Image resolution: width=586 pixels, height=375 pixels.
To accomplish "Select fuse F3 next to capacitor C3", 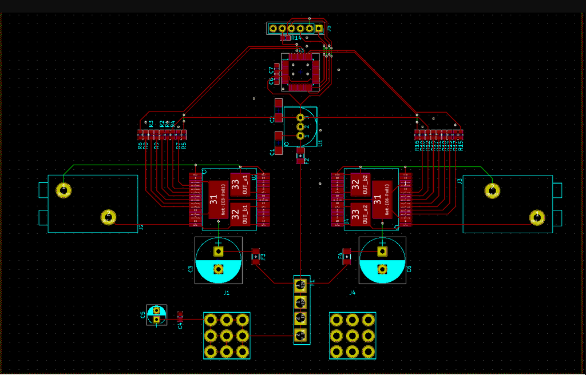I will (256, 257).
